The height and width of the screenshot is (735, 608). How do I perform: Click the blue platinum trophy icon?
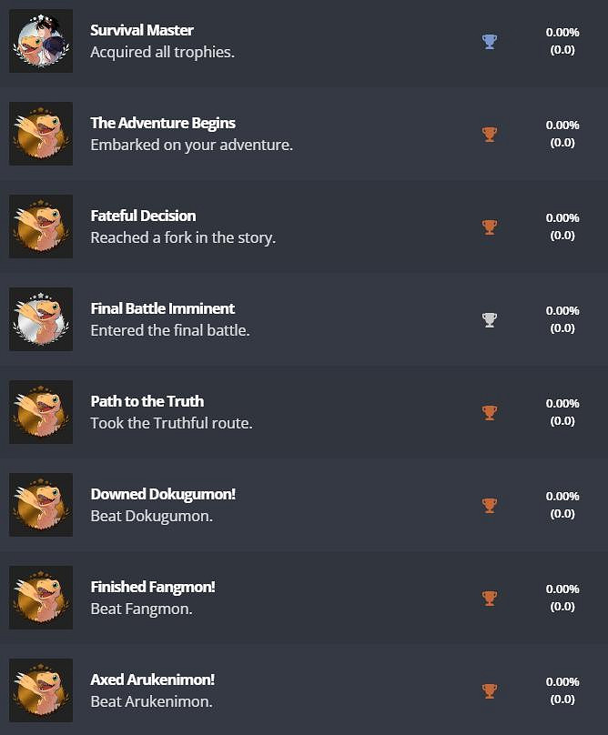(x=490, y=41)
